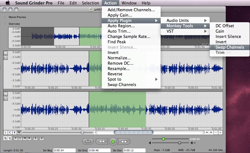Solo the upper channel with S
250x153 pixels.
coord(6,58)
